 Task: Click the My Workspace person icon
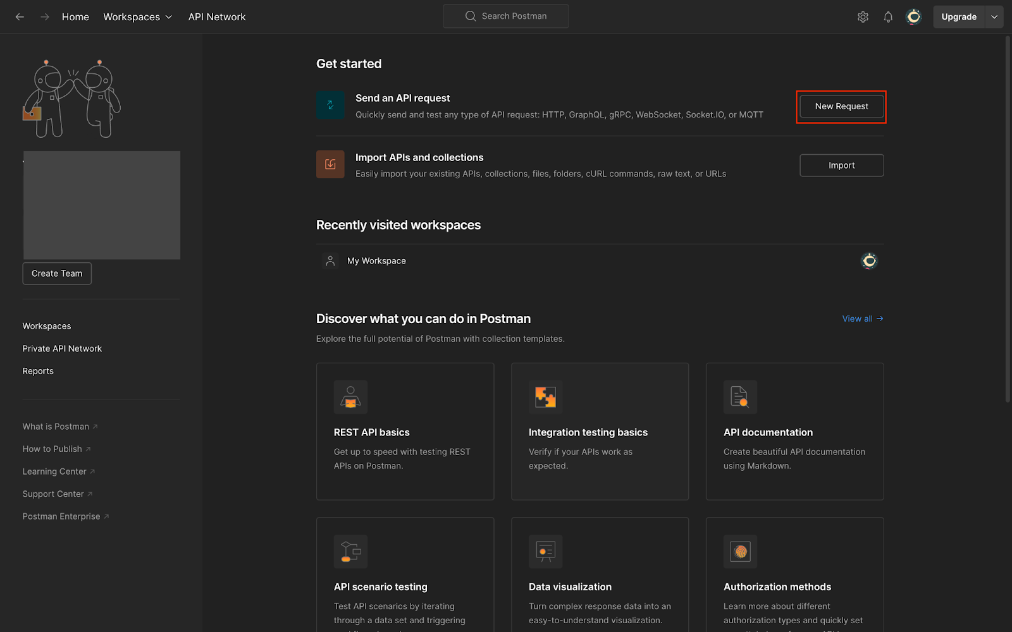pos(330,260)
